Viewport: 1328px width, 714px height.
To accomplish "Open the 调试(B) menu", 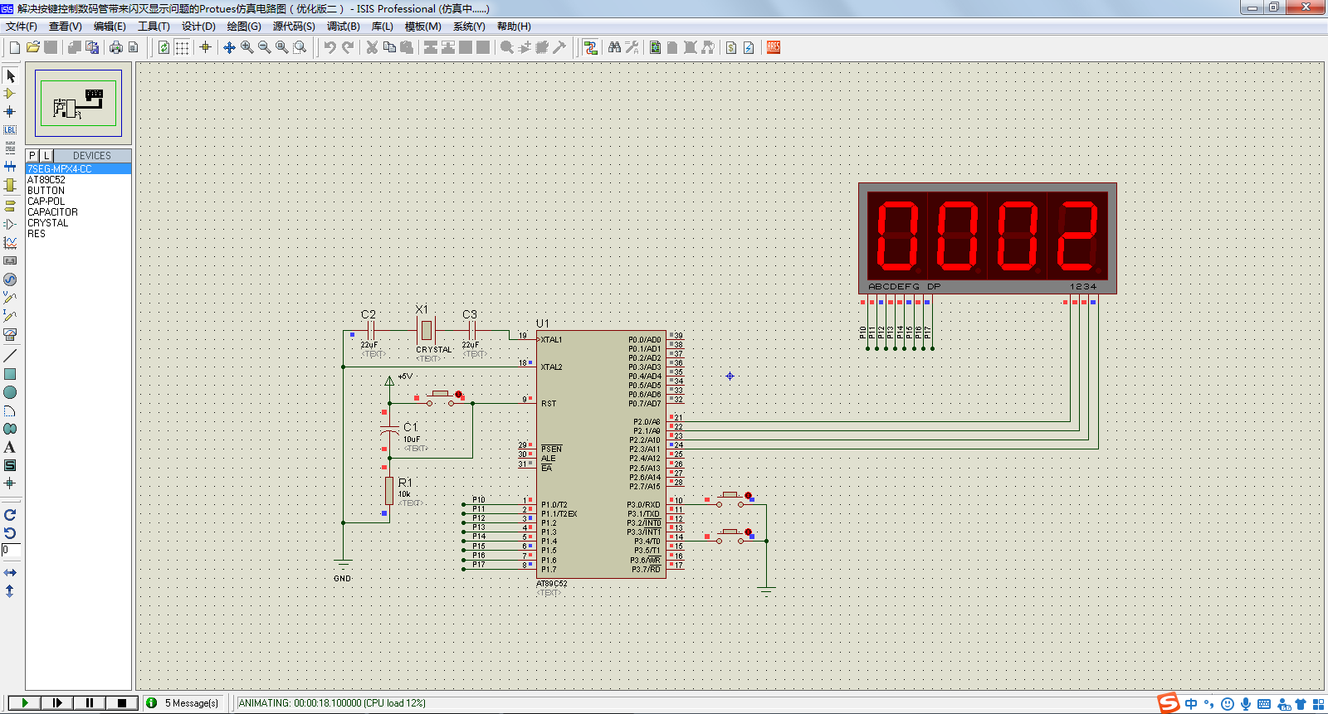I will 344,27.
